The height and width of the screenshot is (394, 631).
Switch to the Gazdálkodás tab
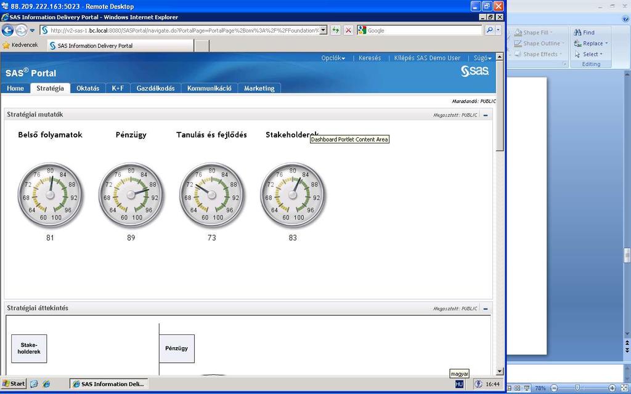[x=156, y=89]
